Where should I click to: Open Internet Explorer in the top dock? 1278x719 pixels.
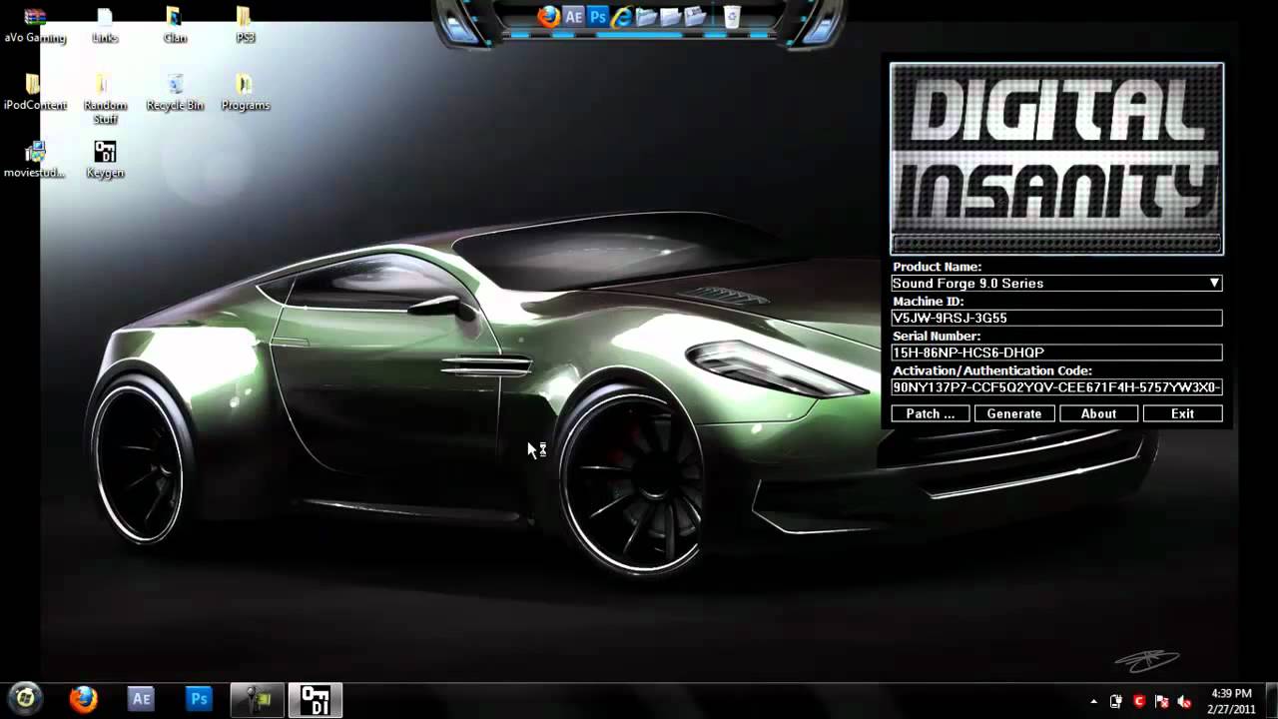[622, 16]
